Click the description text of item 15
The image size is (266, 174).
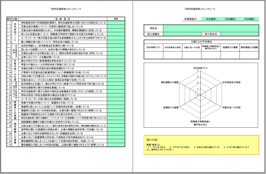64,76
